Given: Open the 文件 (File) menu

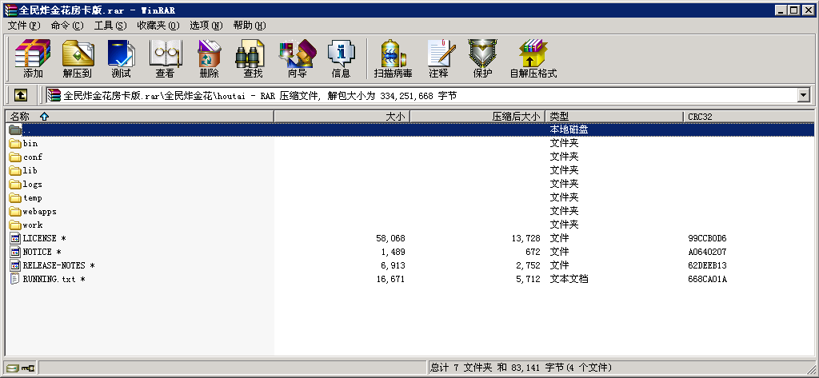Looking at the screenshot, I should click(23, 26).
